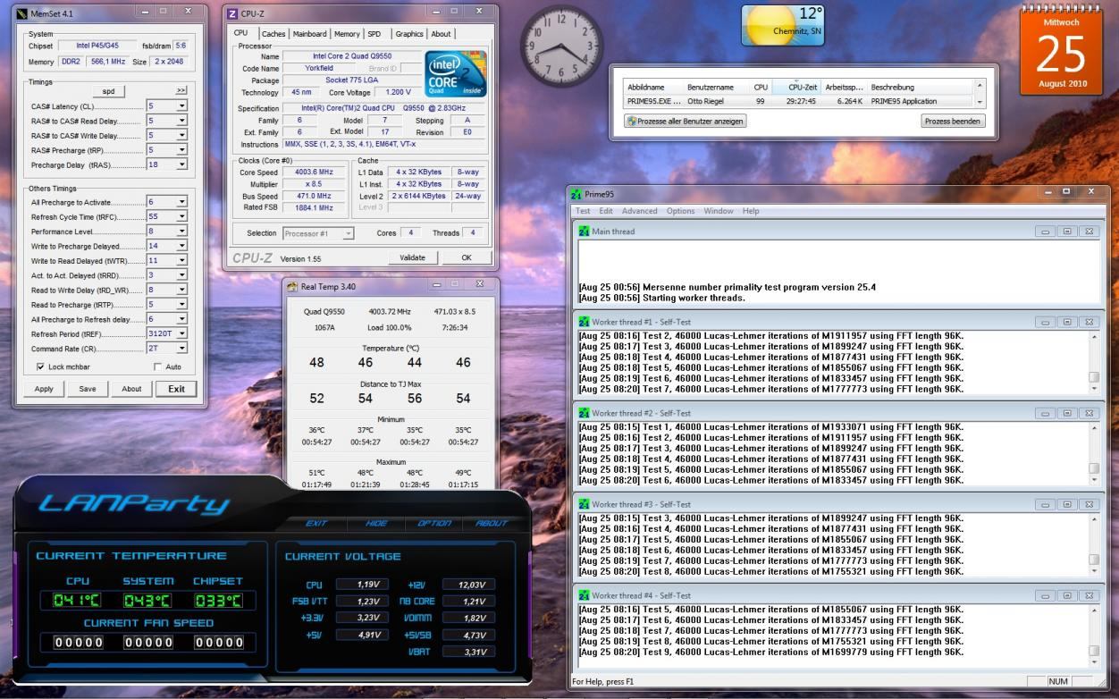Click the CPU-Z title bar icon
1119x699 pixels.
[232, 13]
